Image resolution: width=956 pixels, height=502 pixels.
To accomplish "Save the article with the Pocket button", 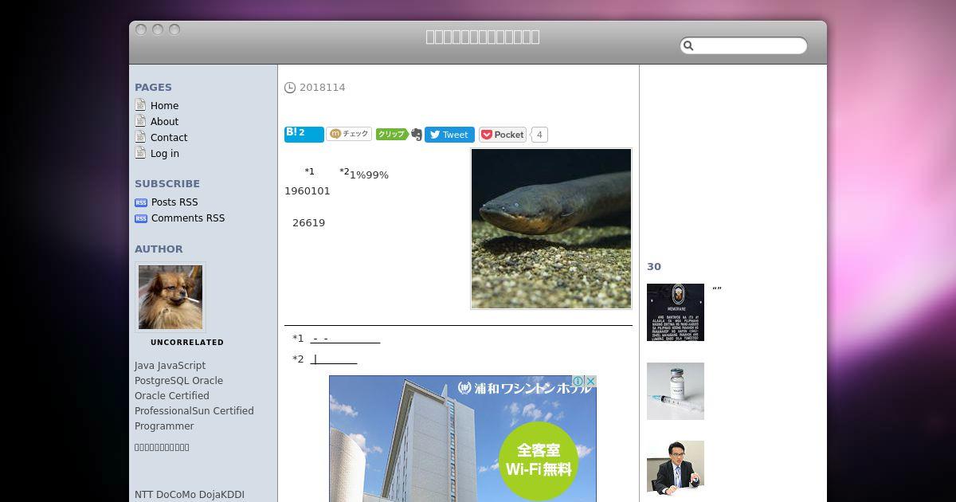I will (502, 135).
